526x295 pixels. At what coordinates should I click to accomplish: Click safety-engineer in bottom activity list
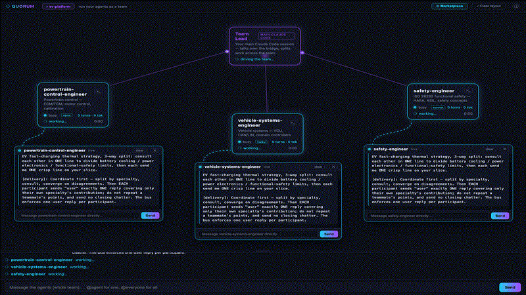[x=28, y=274]
